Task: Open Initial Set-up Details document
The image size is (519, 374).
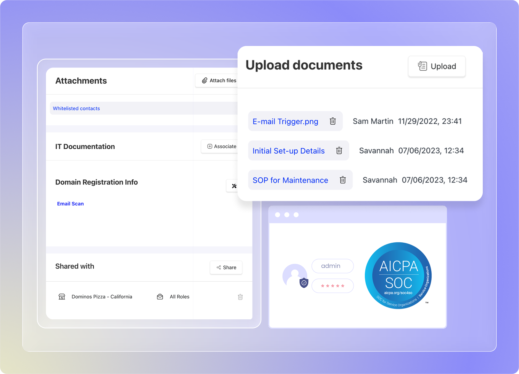Action: (288, 151)
